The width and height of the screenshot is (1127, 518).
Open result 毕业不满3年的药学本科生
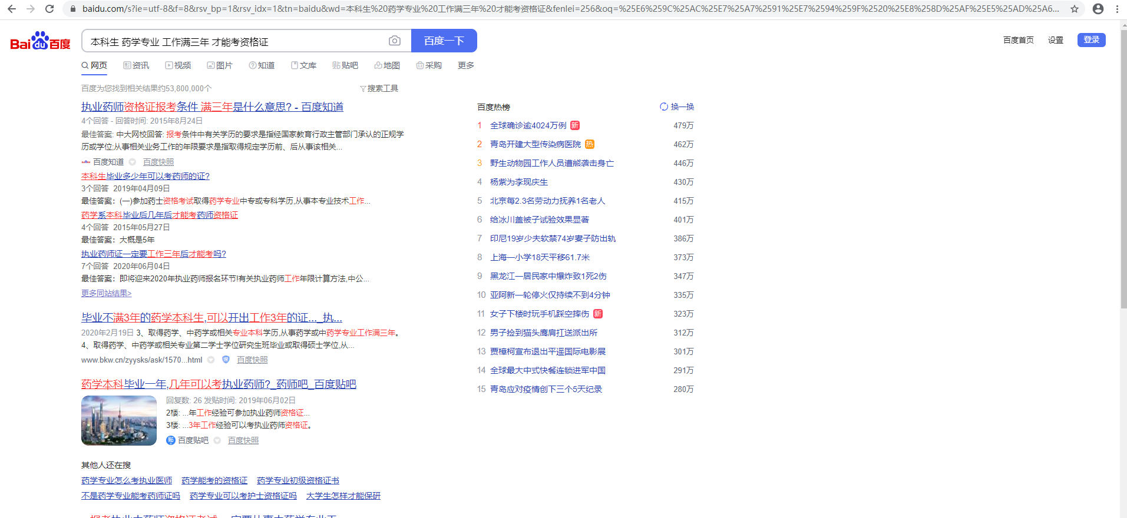click(x=211, y=318)
